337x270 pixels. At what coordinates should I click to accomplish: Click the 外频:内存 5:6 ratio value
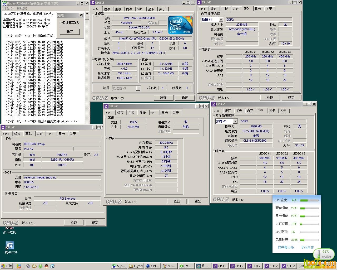166,147
